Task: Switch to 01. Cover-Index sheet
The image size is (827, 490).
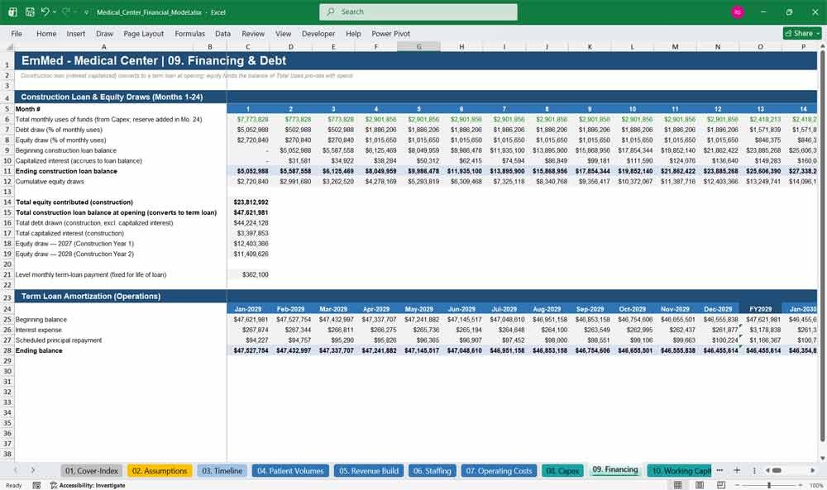Action: pyautogui.click(x=92, y=470)
